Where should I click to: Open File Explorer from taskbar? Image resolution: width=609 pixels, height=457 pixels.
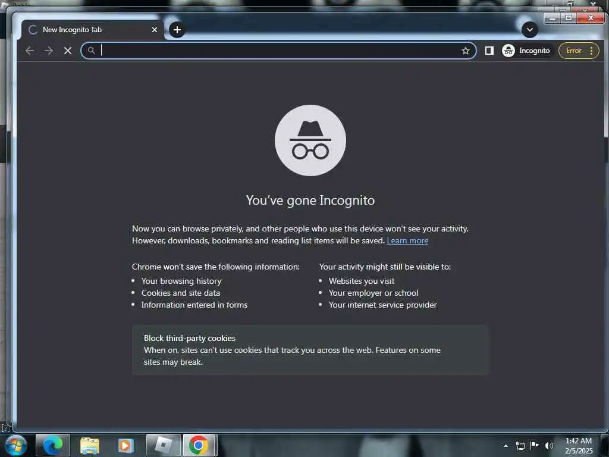[x=90, y=445]
